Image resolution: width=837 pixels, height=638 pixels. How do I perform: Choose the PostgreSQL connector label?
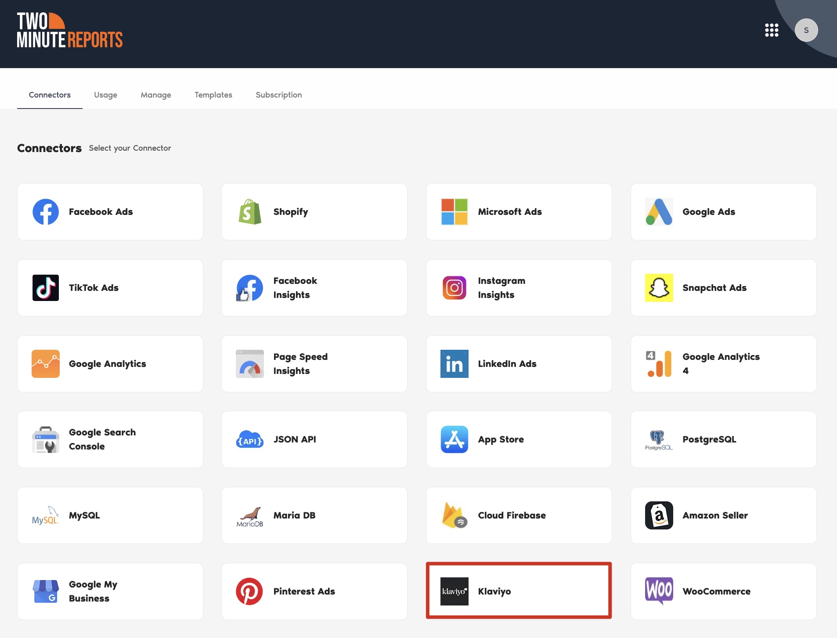click(x=709, y=439)
